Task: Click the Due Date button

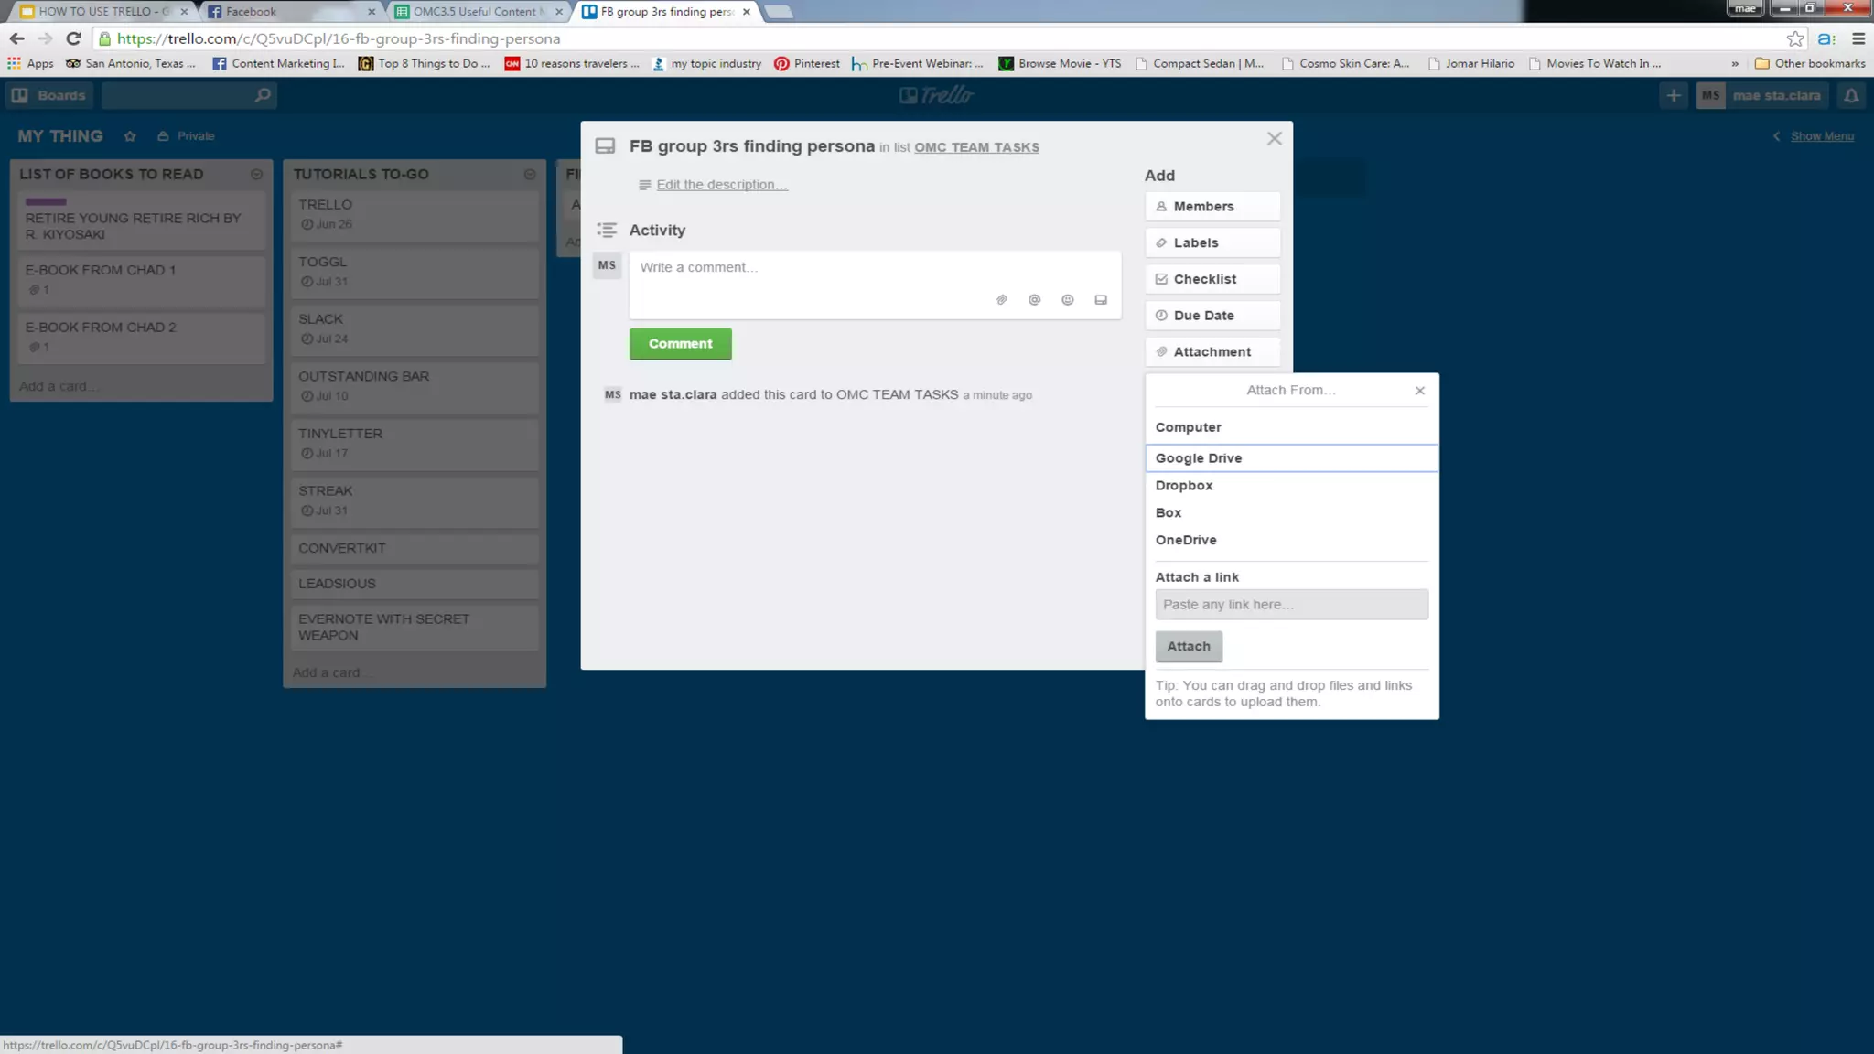Action: (1212, 316)
